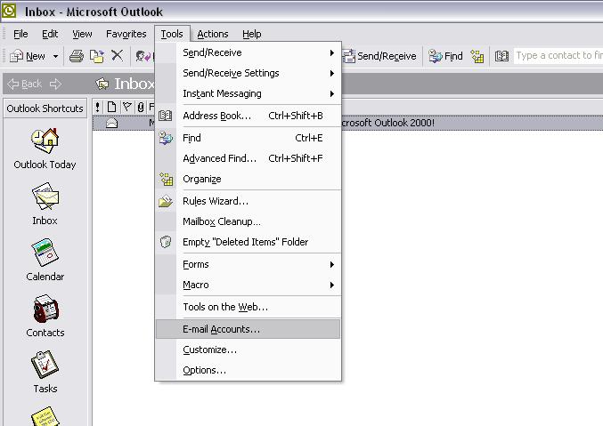Screen dimensions: 603x426
Task: Click the Delete X toolbar icon
Action: (x=117, y=56)
